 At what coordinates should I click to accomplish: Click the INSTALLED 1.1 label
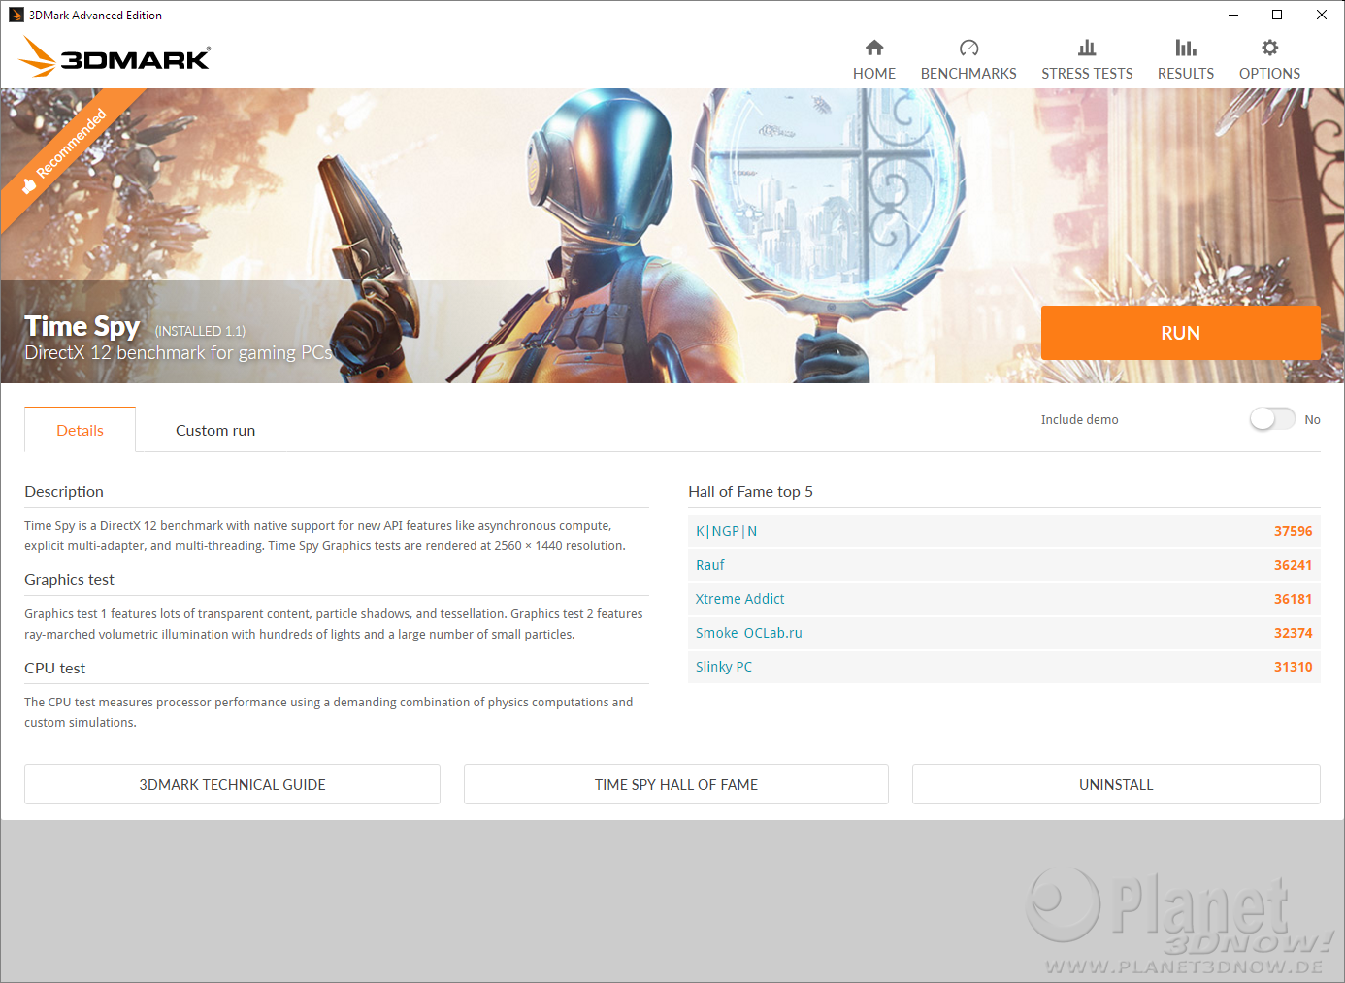coord(200,331)
